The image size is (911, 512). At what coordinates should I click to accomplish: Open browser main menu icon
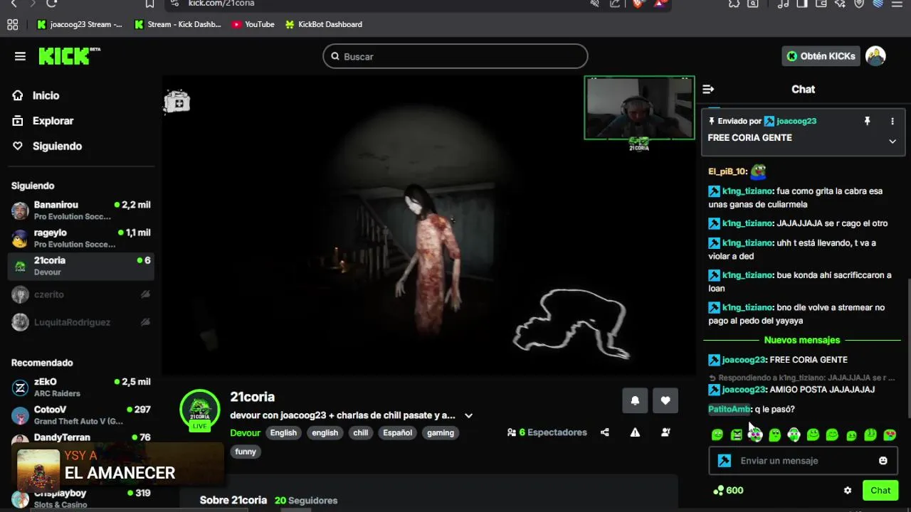(897, 4)
